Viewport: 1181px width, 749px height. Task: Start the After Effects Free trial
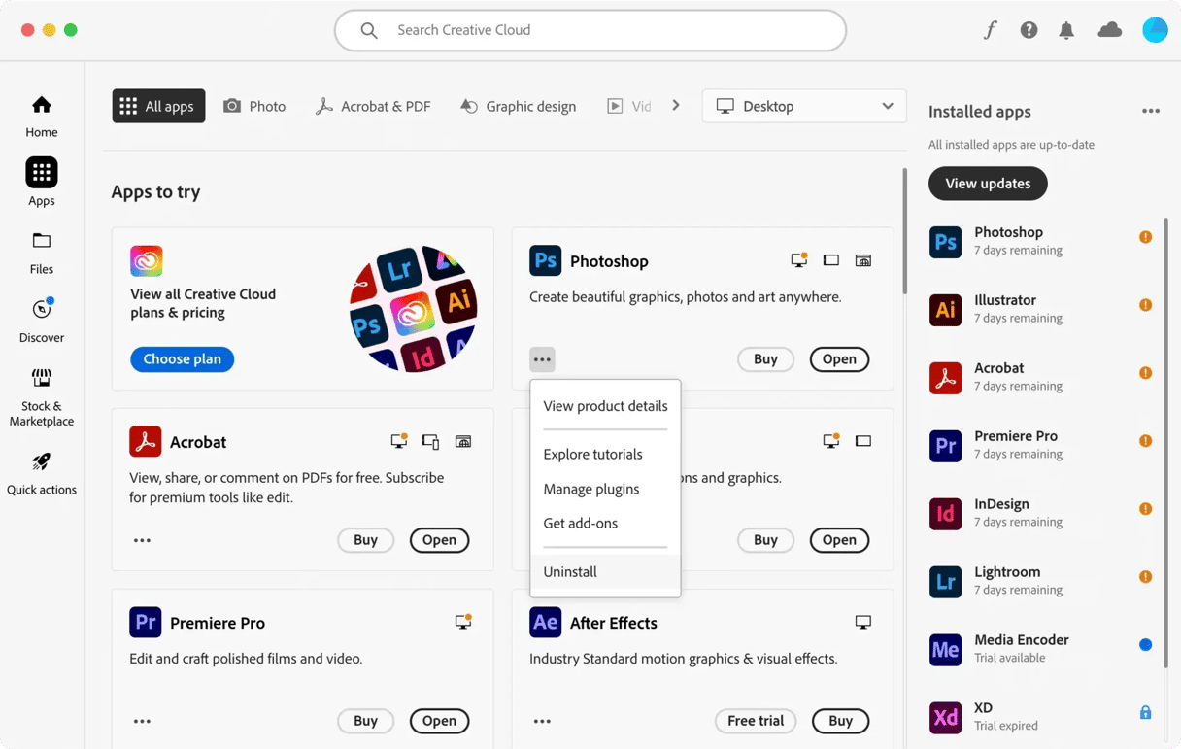pyautogui.click(x=756, y=721)
